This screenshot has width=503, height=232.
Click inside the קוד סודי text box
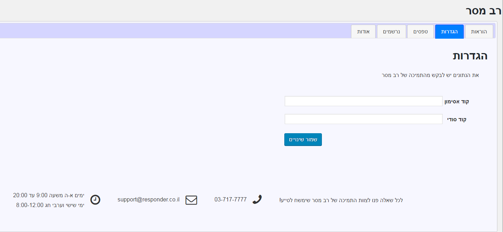(x=363, y=119)
